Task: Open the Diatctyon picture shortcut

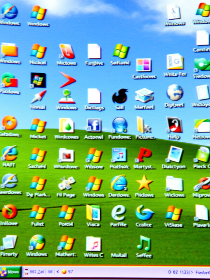Action: tap(175, 154)
